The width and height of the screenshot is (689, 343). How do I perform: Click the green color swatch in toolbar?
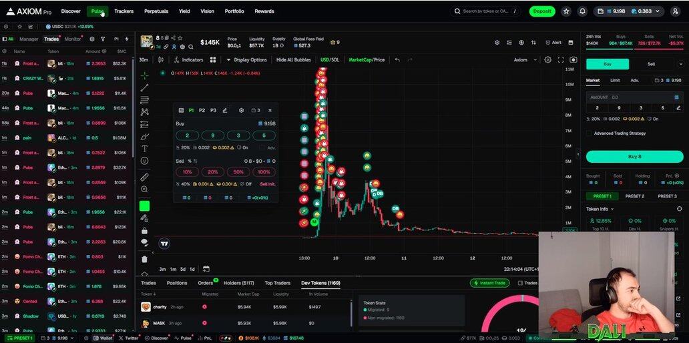pos(144,206)
